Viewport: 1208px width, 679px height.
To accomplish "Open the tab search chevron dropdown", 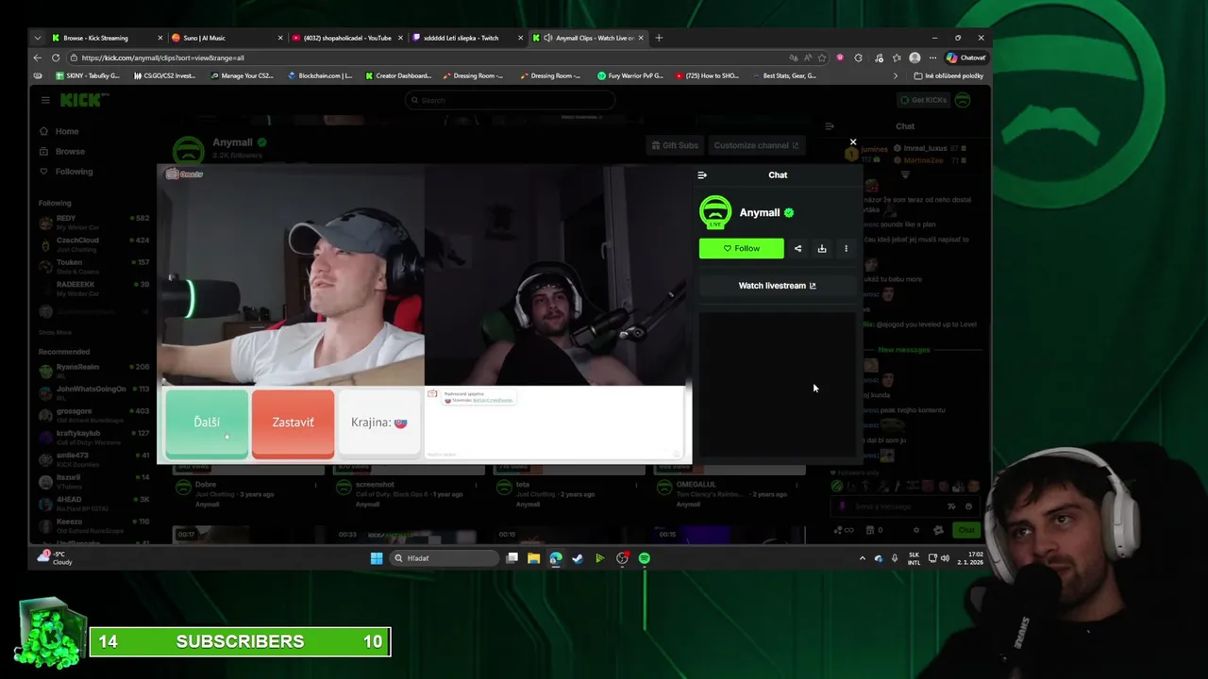I will [37, 38].
